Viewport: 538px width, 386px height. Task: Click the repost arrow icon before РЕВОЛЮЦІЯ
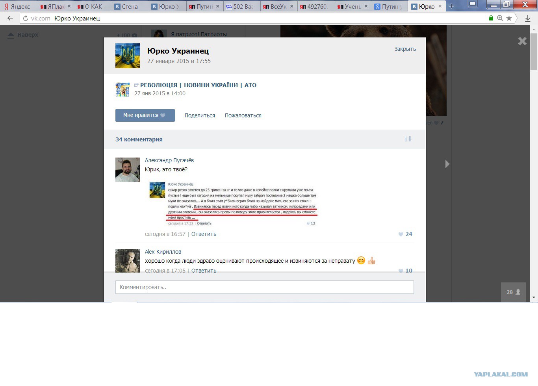click(x=136, y=85)
